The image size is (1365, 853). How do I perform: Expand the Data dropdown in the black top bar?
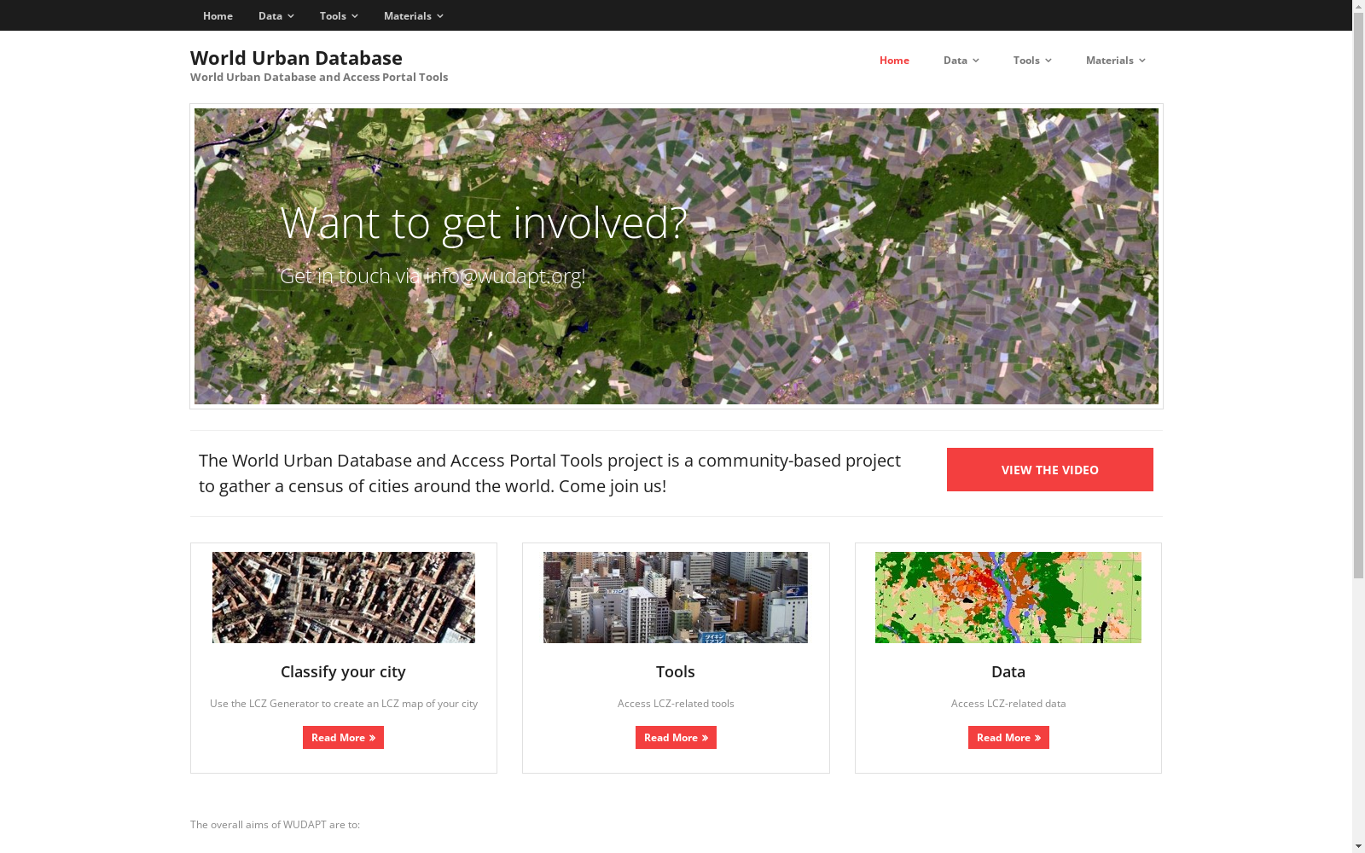pos(276,15)
